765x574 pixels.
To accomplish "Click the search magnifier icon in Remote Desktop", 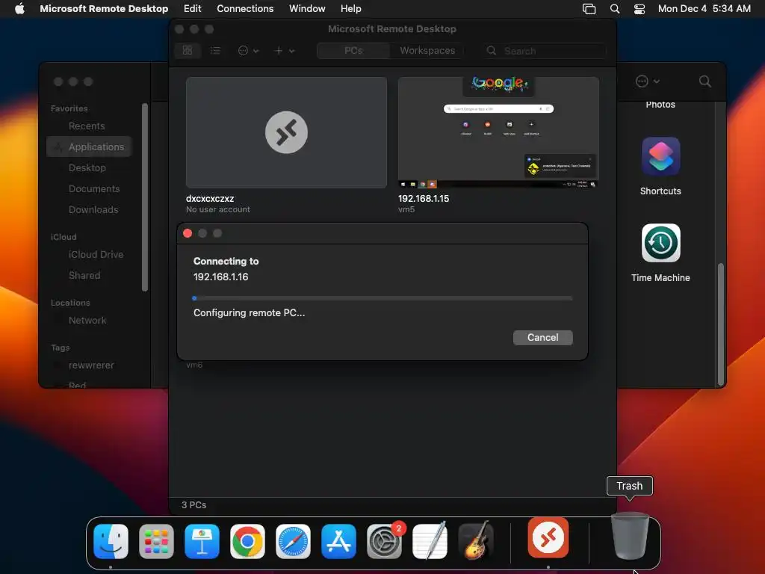I will (x=492, y=51).
